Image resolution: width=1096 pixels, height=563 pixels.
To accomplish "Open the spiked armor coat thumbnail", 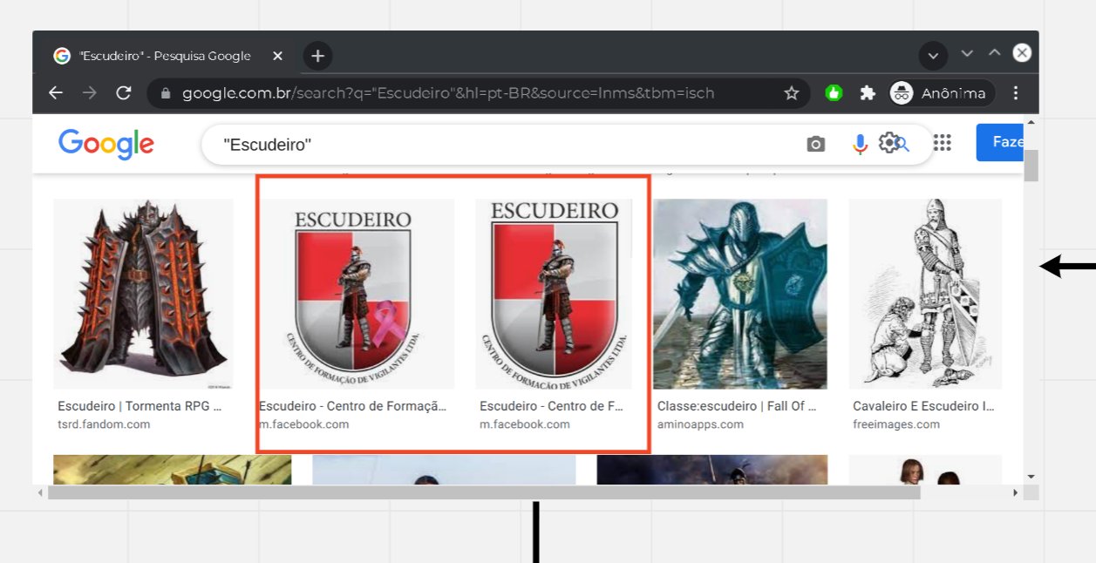I will pos(143,294).
